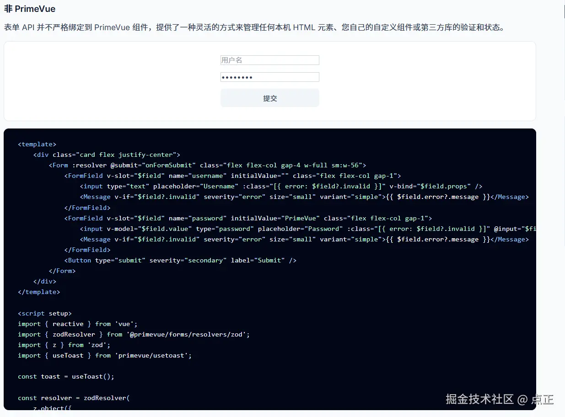Click the FormField line with name="password"
Screen dimensions: 565x417
click(x=248, y=218)
